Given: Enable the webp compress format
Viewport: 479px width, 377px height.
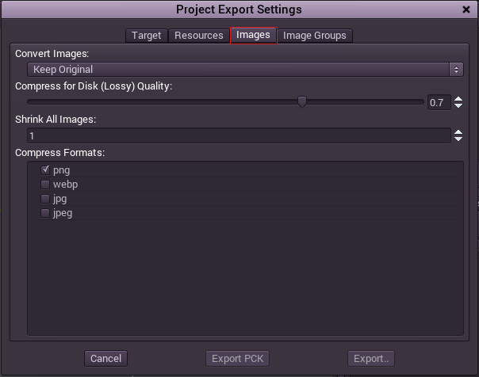Looking at the screenshot, I should (x=45, y=185).
